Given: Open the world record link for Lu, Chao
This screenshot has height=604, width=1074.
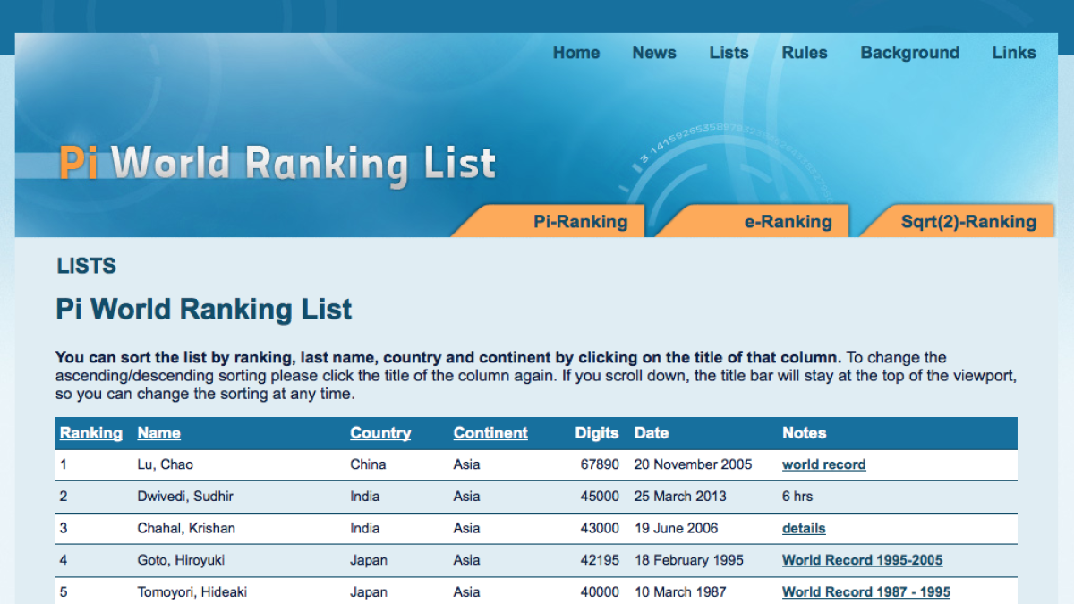Looking at the screenshot, I should tap(823, 464).
